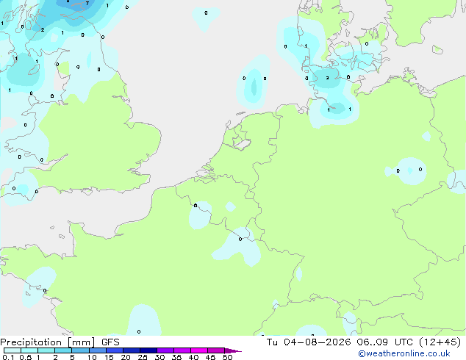Screen dimensions: 466x360
Task: Choose the 20–25 mm legend color swatch
Action: pos(132,350)
